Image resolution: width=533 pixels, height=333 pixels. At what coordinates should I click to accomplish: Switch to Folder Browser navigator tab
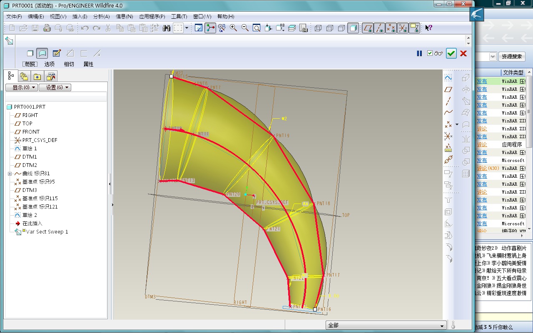[24, 76]
